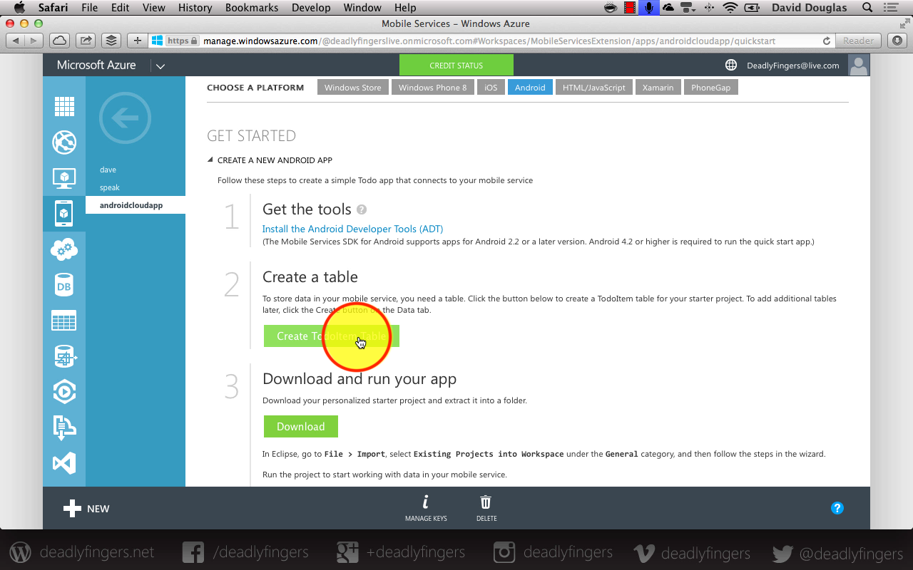Click Safari share icon in toolbar
Image resolution: width=913 pixels, height=570 pixels.
point(85,41)
